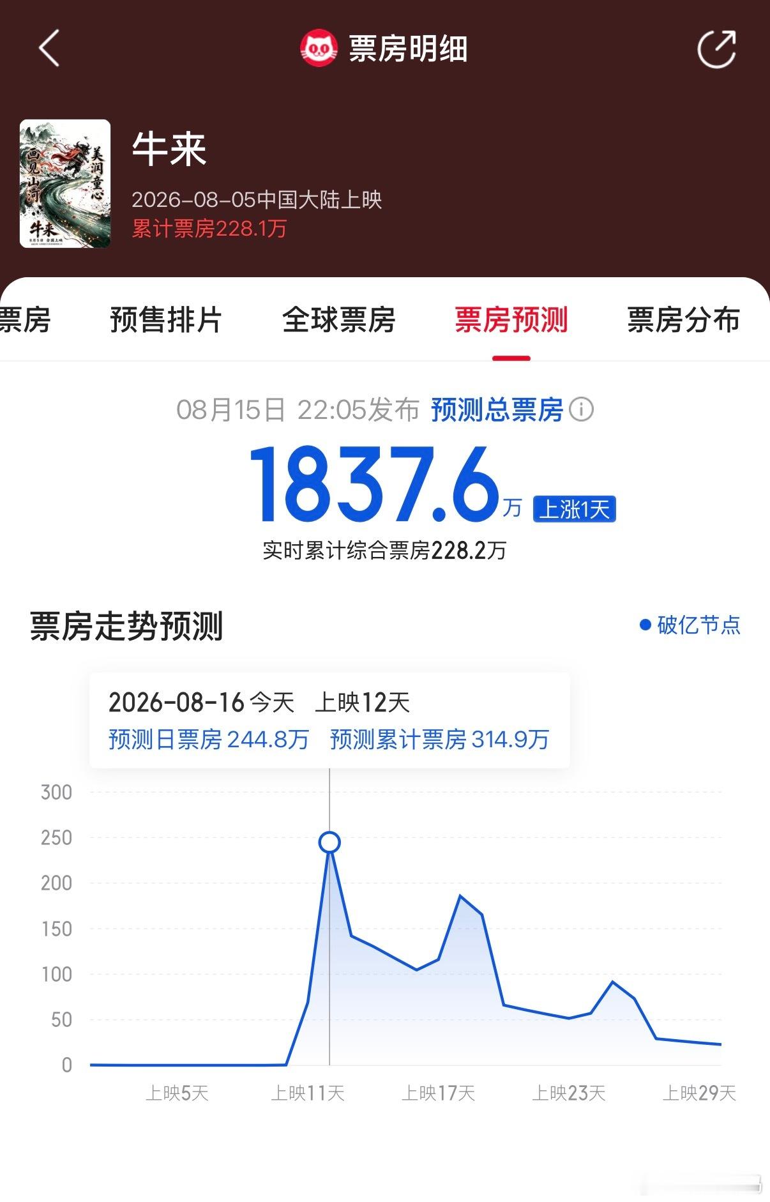Tap 累计票房228.1万 text
The image size is (770, 1202).
[209, 229]
